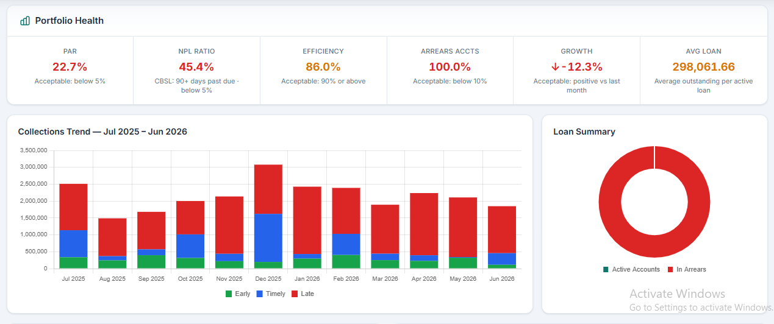Viewport: 774px width, 324px height.
Task: Click the Jun 2026 blue Timely bar segment
Action: coord(502,259)
